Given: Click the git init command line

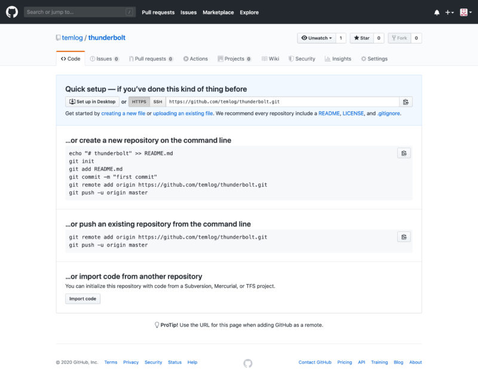Looking at the screenshot, I should (81, 161).
